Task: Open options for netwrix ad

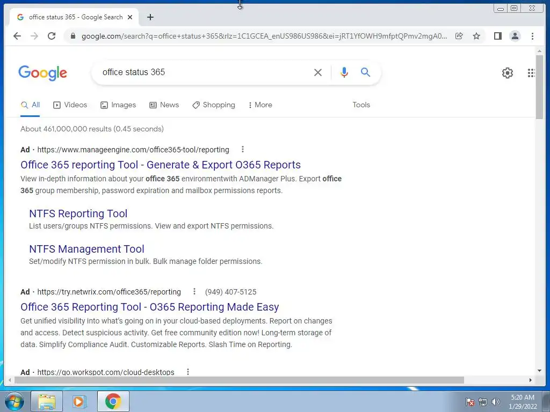Action: tap(194, 291)
